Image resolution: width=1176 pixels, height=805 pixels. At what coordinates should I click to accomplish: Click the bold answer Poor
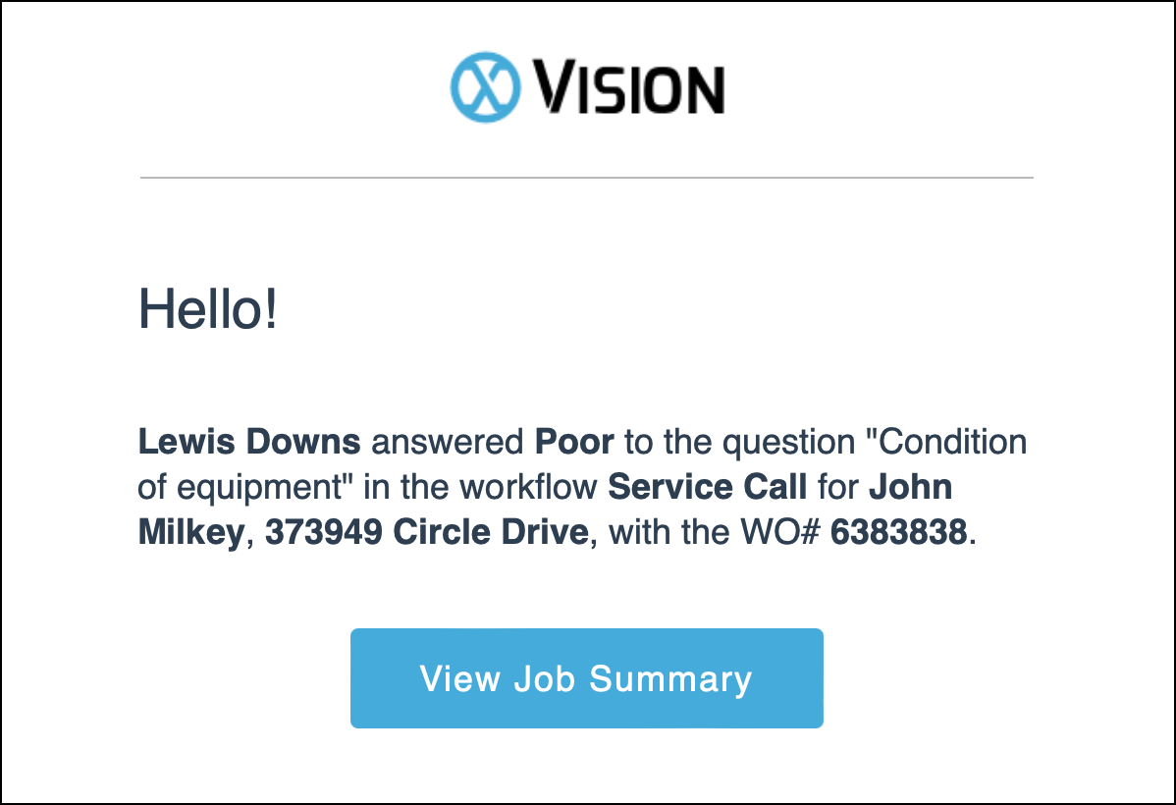(x=573, y=442)
